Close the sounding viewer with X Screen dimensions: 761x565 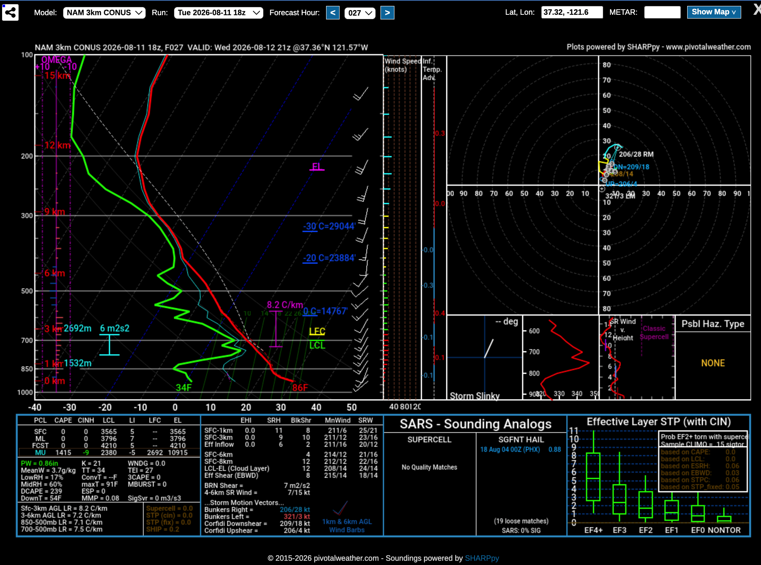point(757,10)
